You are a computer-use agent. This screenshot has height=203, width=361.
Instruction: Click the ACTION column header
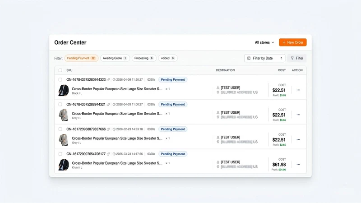click(297, 70)
